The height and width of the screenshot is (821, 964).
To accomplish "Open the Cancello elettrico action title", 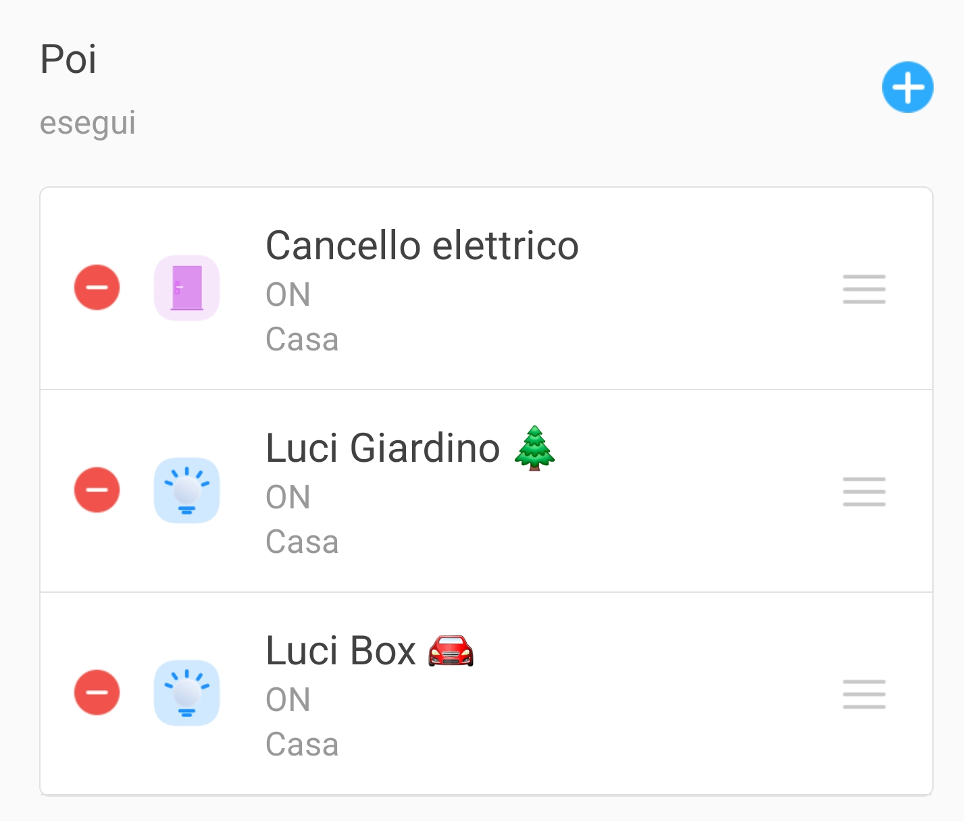I will [x=422, y=245].
